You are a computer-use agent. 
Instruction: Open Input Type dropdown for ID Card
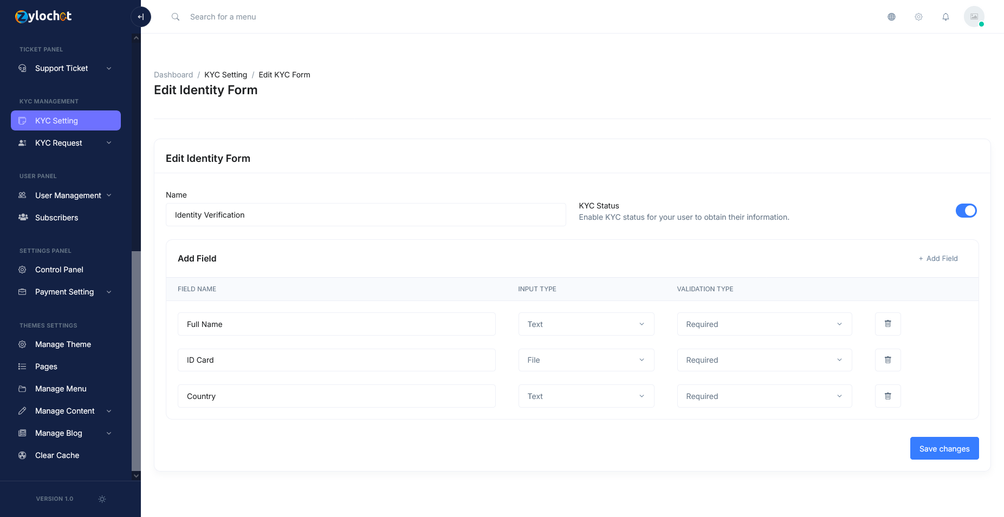click(586, 360)
